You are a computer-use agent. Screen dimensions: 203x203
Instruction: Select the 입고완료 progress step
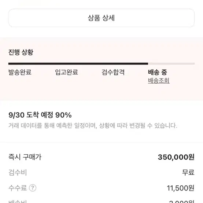coord(67,72)
